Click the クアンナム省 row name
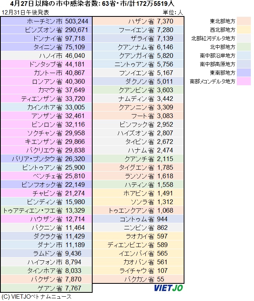Screen dimensions: 254x301 (136, 47)
